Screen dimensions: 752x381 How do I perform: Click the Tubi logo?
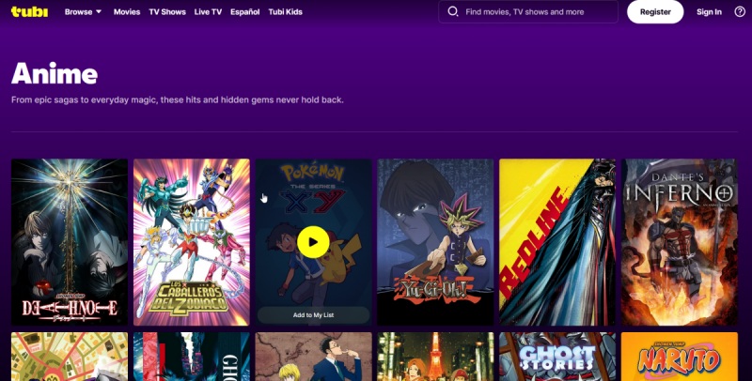[30, 12]
